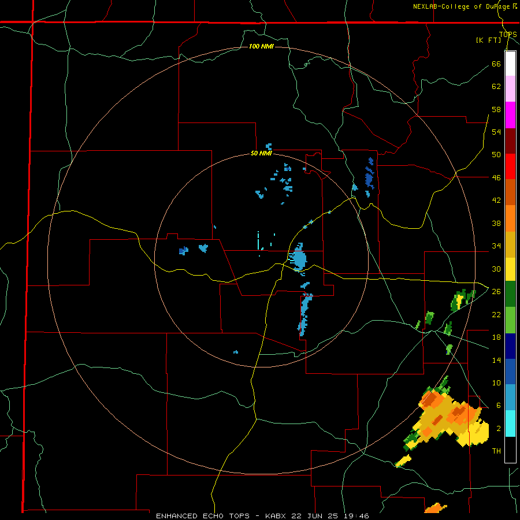Choose the light blue legend band

point(510,398)
